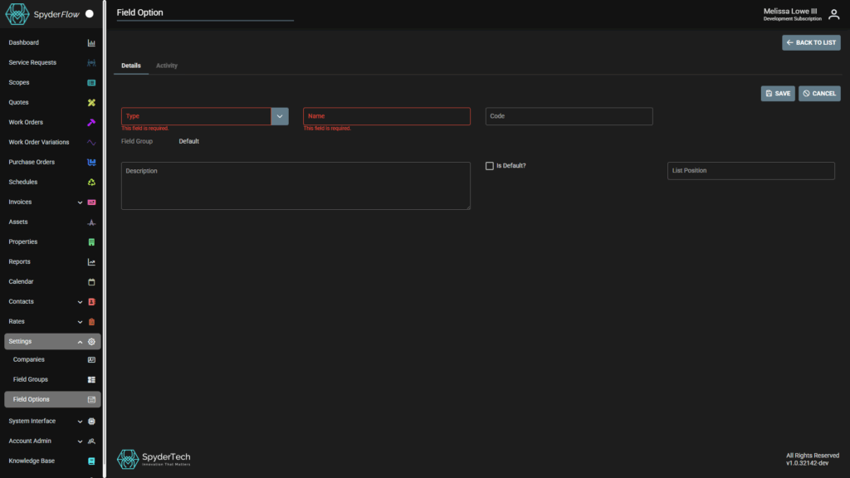850x478 pixels.
Task: Click the SpyderFlow logo icon
Action: pyautogui.click(x=16, y=14)
